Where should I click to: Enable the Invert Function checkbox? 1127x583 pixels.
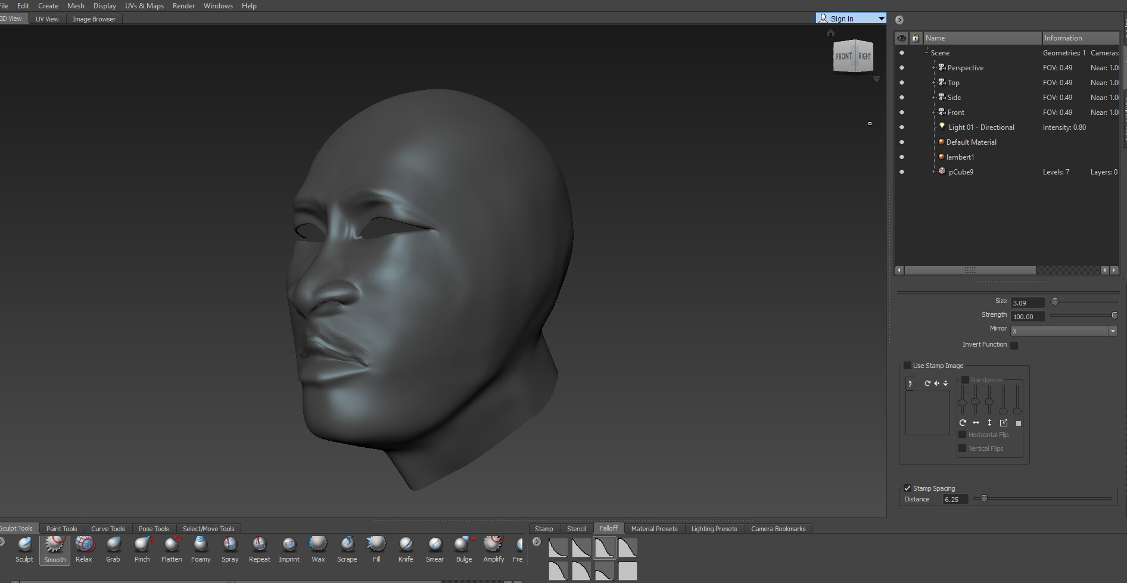pyautogui.click(x=1014, y=345)
